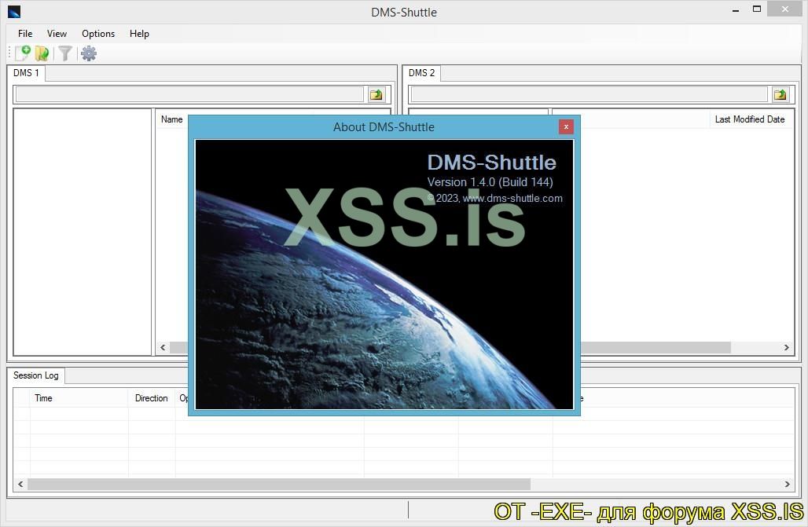Click the new document icon with green plus

coord(23,53)
